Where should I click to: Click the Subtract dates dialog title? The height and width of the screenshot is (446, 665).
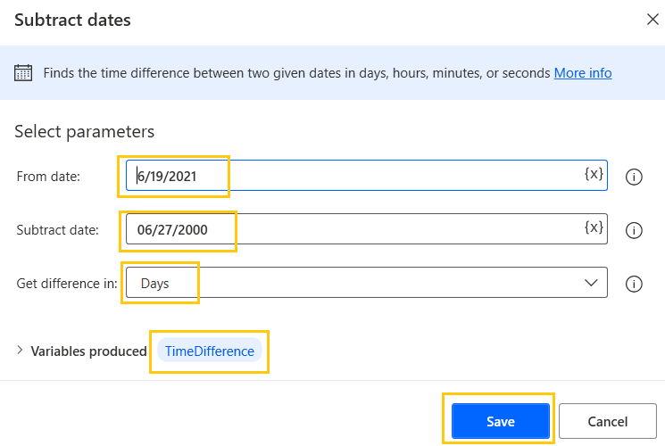[72, 20]
